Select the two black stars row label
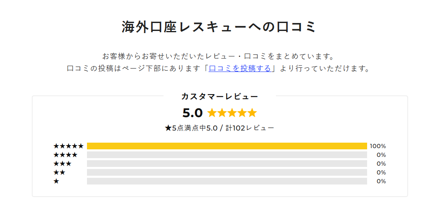Screen dimensions: 439x210 tap(59, 172)
